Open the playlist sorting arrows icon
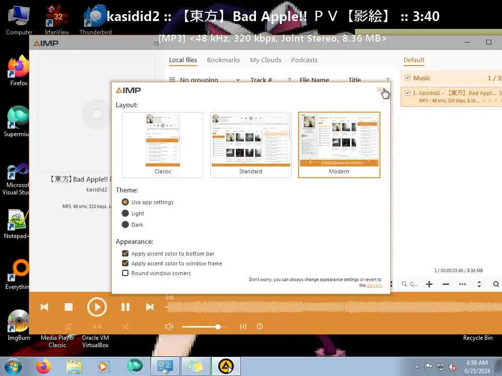 479,284
